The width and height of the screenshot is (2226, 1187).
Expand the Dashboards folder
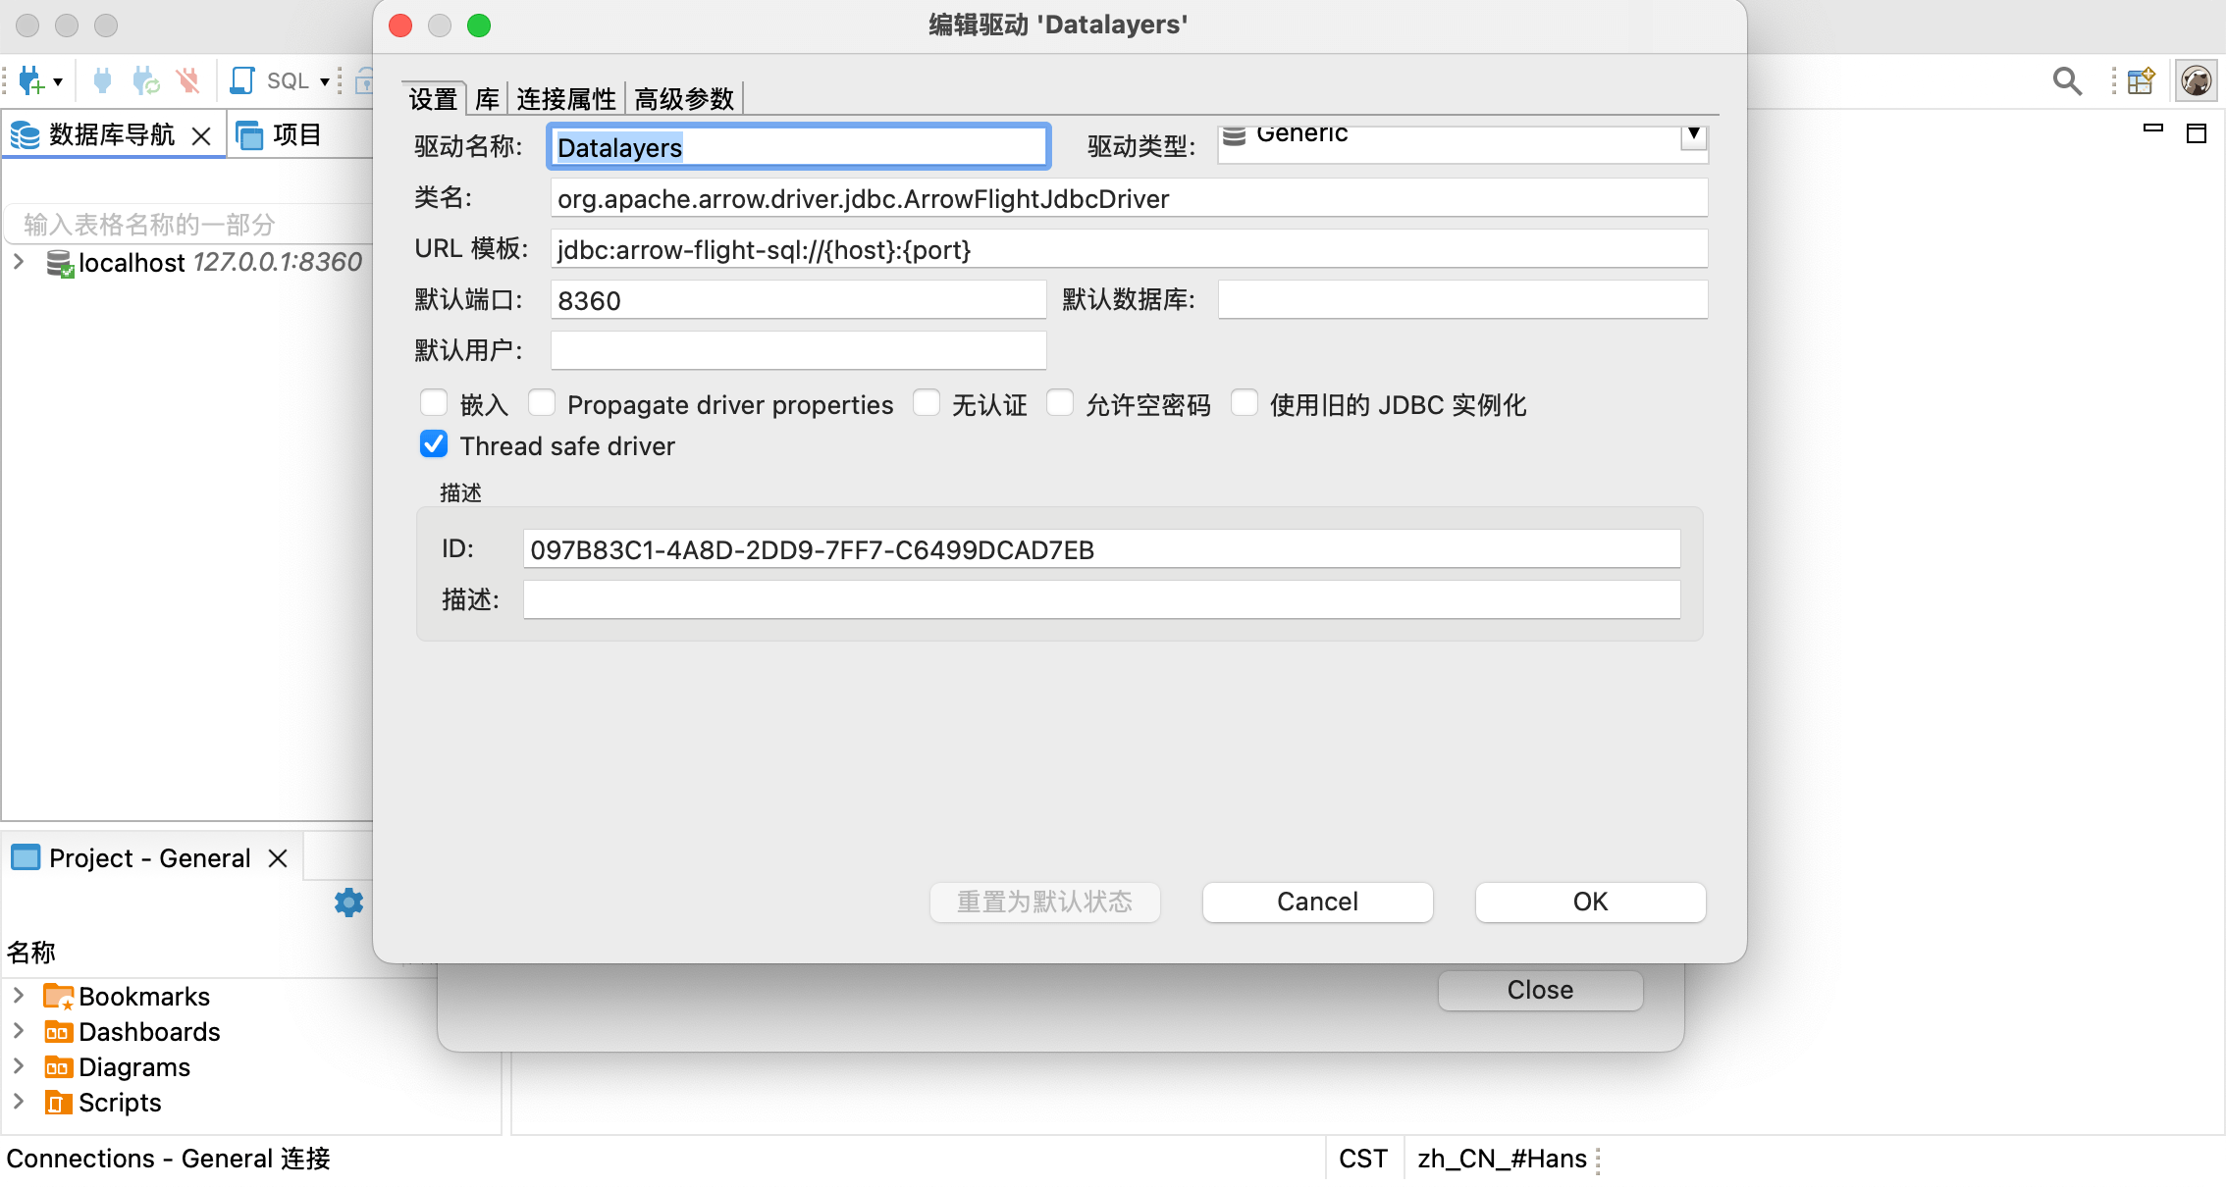(x=19, y=1031)
